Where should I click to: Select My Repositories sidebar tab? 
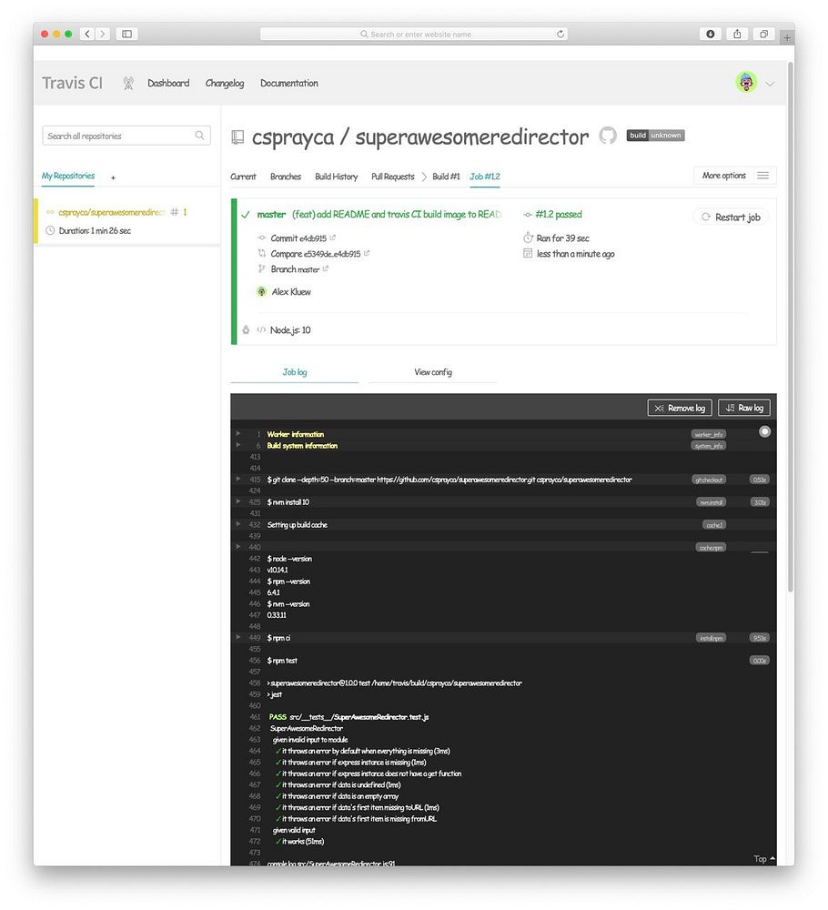68,176
